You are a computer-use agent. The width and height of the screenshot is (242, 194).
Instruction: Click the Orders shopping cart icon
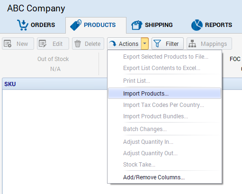(x=23, y=25)
